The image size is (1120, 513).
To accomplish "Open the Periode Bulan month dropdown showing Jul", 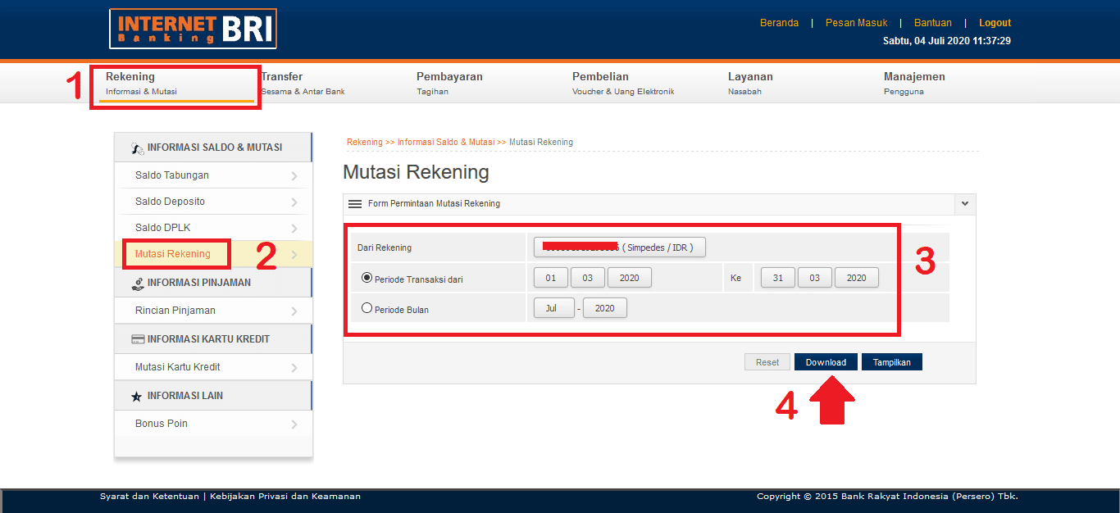I will pyautogui.click(x=554, y=308).
